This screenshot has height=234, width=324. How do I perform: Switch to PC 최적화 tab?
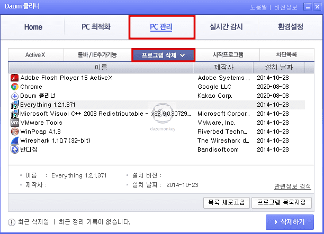pyautogui.click(x=96, y=27)
